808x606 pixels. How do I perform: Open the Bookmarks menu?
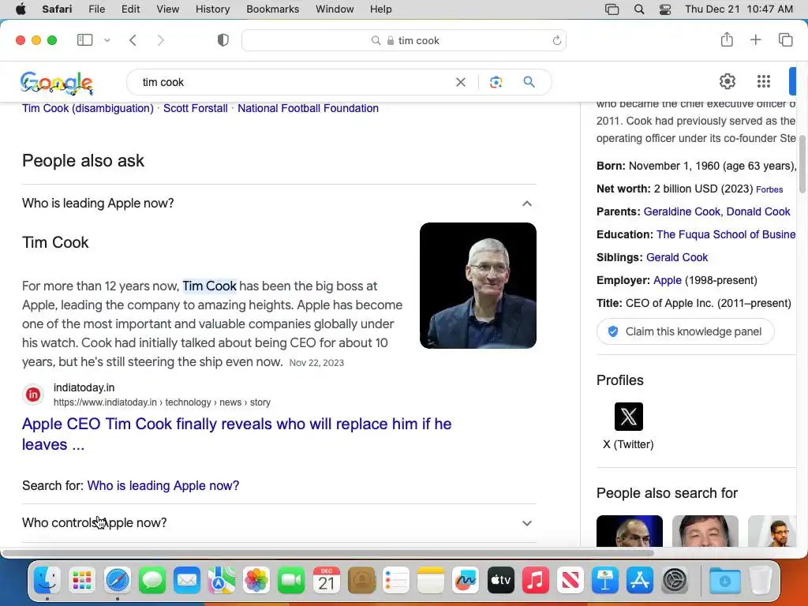pos(272,9)
